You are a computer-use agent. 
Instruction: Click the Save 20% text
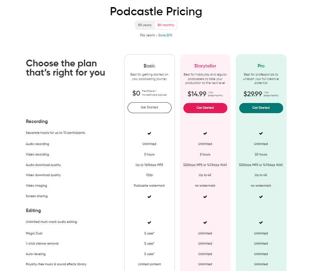tap(165, 35)
